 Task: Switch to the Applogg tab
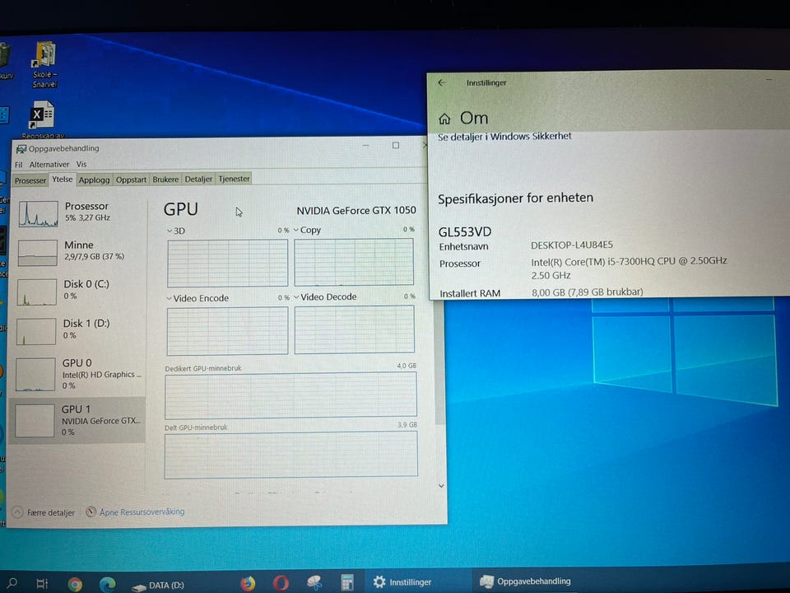94,180
